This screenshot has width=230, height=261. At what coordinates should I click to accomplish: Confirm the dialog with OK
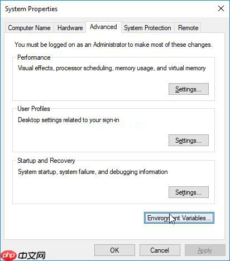(114, 250)
